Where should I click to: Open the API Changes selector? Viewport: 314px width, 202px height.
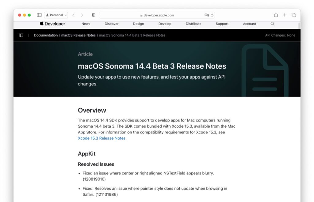click(280, 35)
